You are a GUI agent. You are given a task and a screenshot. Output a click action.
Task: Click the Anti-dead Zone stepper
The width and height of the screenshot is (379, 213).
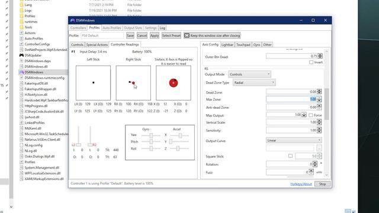(x=319, y=106)
